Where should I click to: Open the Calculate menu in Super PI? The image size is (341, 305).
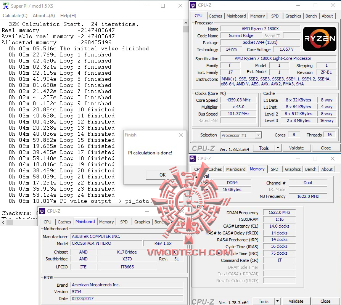[x=15, y=16]
